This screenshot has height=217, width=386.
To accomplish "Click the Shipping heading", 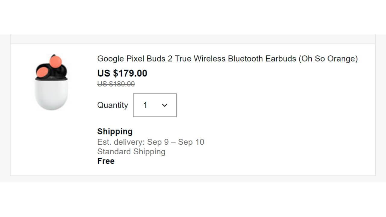I will point(115,131).
